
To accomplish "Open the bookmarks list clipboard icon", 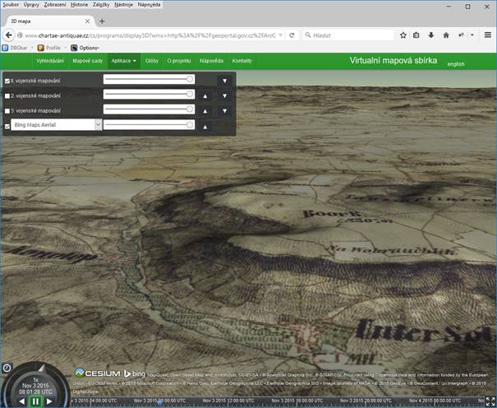I will point(416,35).
